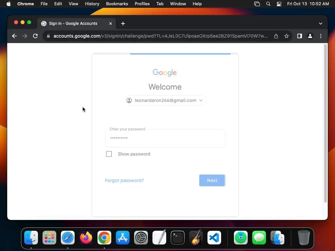Click the page's vertical scrollbar
This screenshot has height=251, width=335.
pos(326,123)
